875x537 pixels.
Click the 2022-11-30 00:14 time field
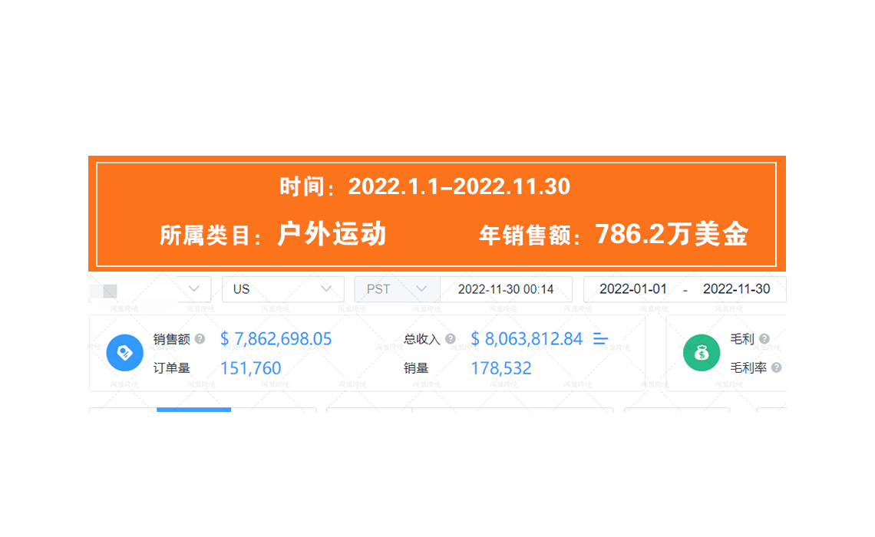(x=506, y=289)
